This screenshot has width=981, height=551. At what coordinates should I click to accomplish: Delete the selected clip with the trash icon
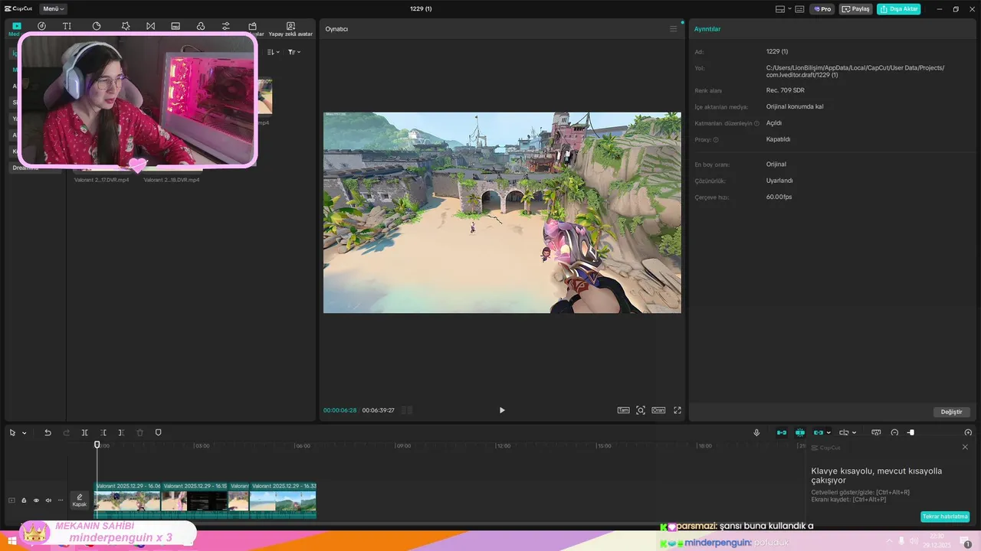139,433
